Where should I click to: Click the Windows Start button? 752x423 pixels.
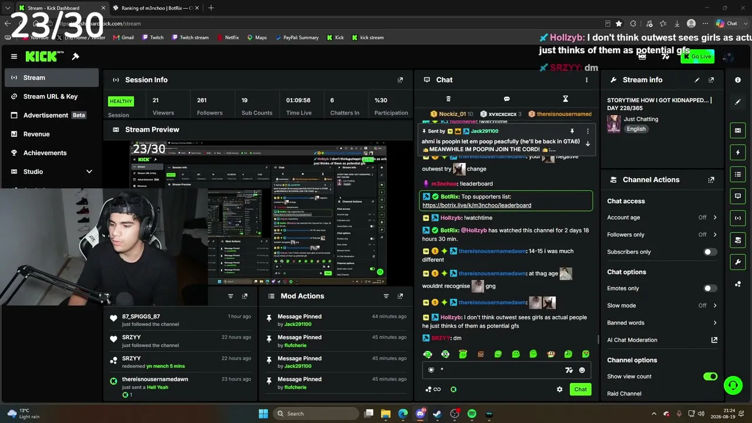pos(263,414)
